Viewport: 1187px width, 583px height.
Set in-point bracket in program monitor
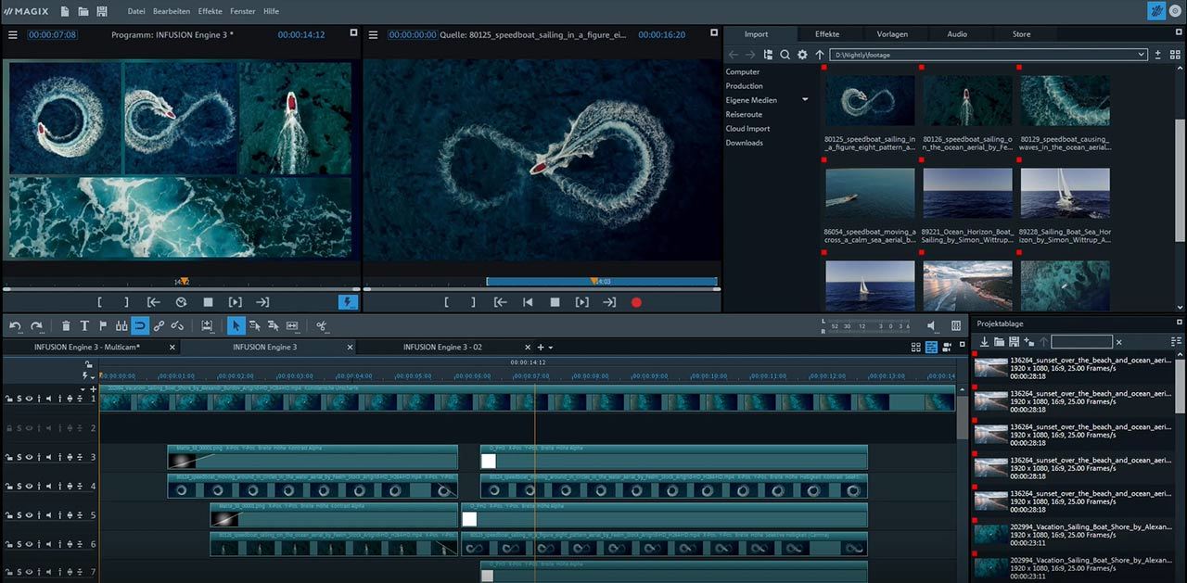coord(99,302)
